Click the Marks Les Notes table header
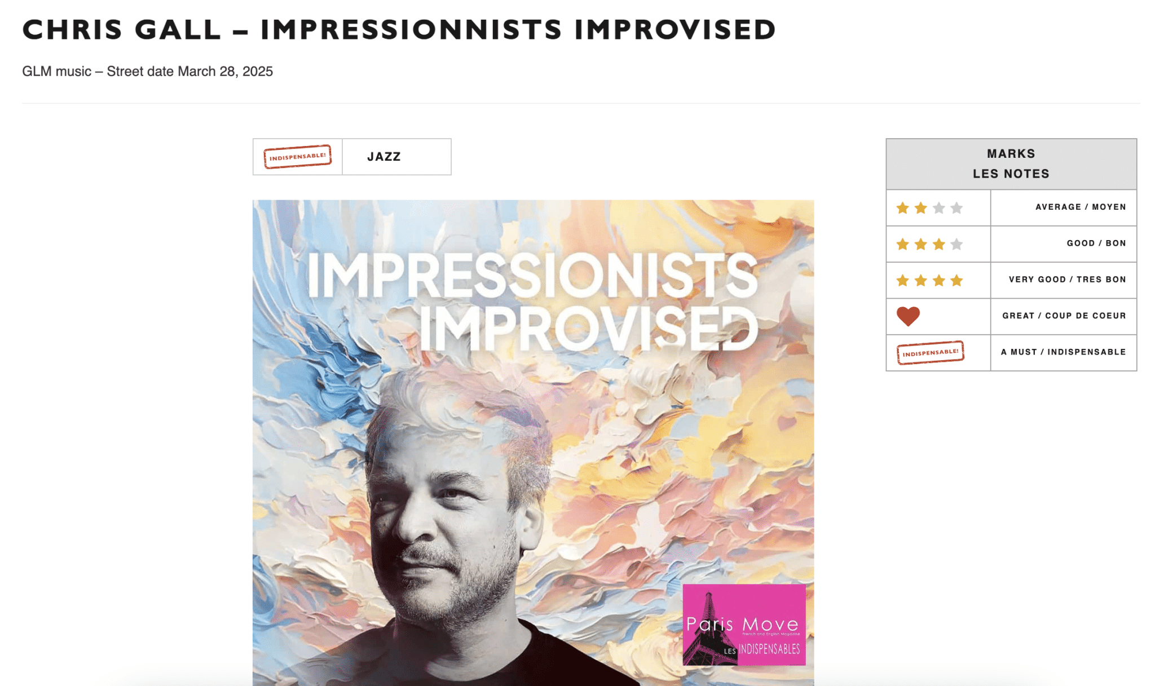1155x686 pixels. tap(1011, 164)
